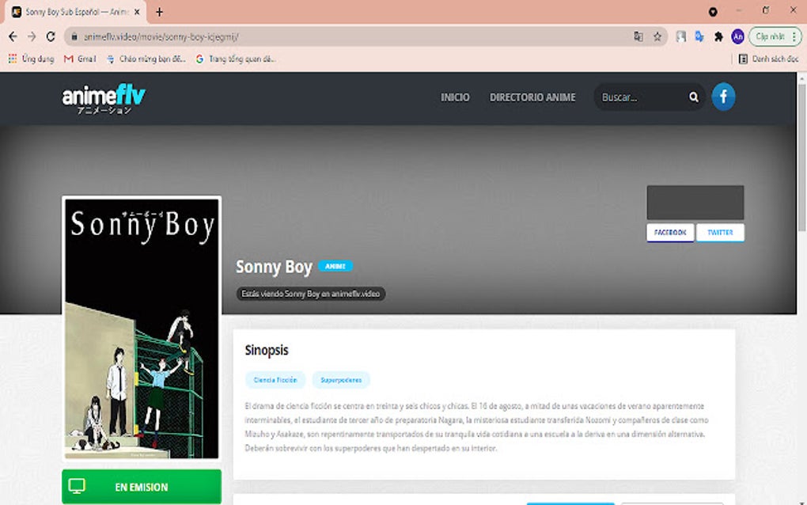Click the ANIME badge next to title
807x505 pixels.
335,266
